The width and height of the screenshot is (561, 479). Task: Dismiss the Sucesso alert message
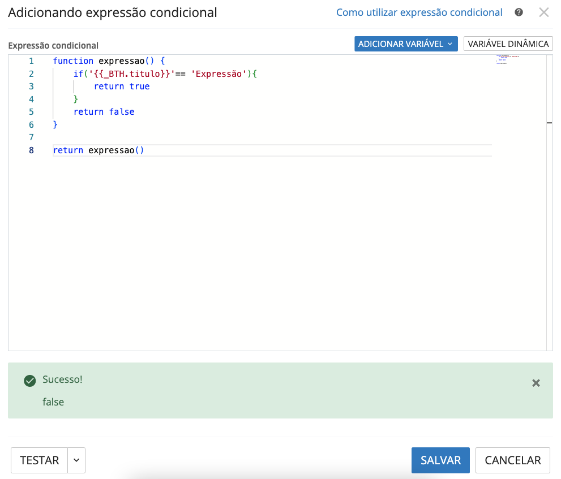click(536, 383)
